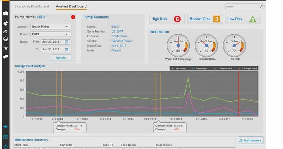Open the To date calendar picker
This screenshot has height=149, width=283.
click(x=67, y=50)
